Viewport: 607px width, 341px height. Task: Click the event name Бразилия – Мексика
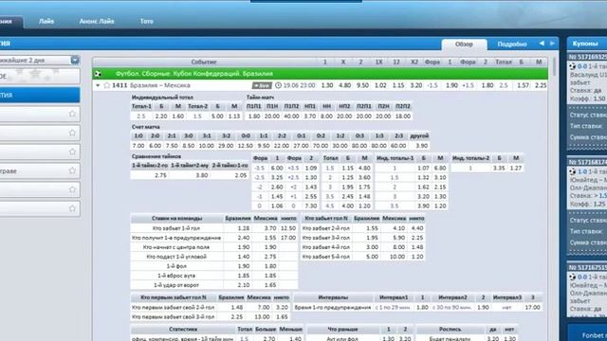click(160, 85)
